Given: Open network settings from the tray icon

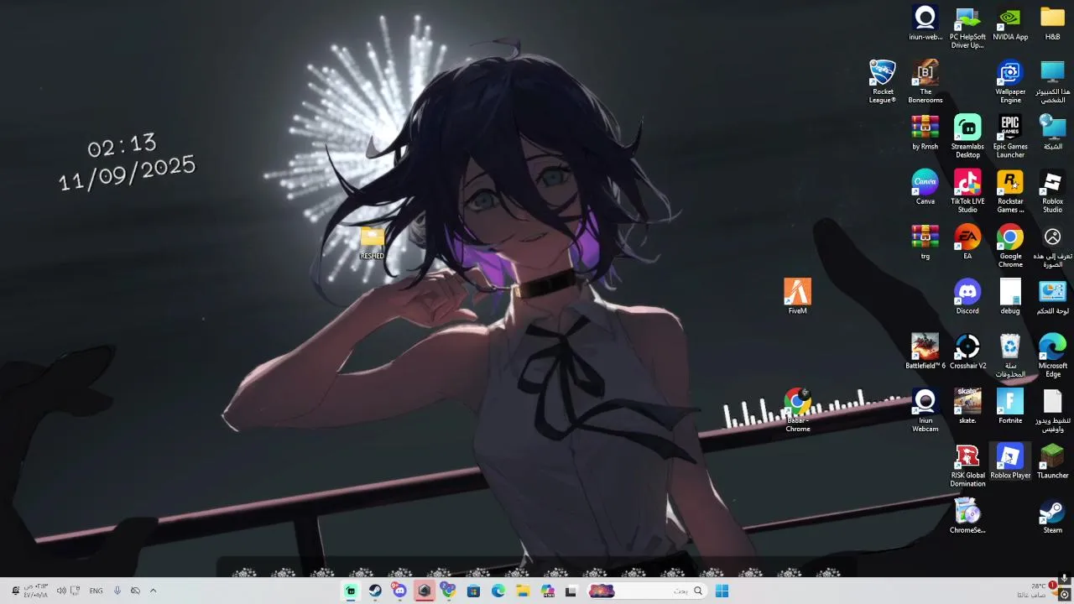Looking at the screenshot, I should pos(76,591).
